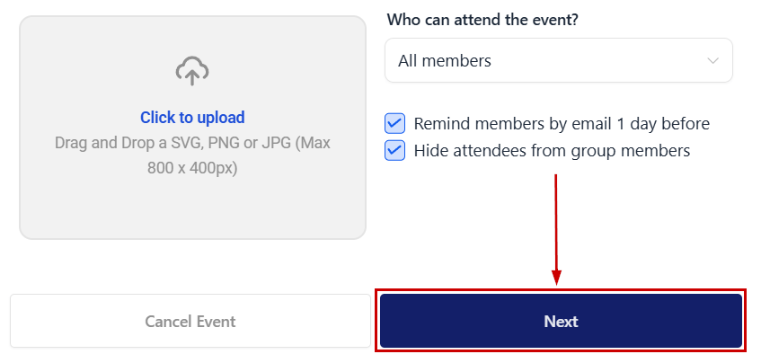Click the dropdown chevron arrow icon
This screenshot has height=363, width=761.
click(713, 61)
